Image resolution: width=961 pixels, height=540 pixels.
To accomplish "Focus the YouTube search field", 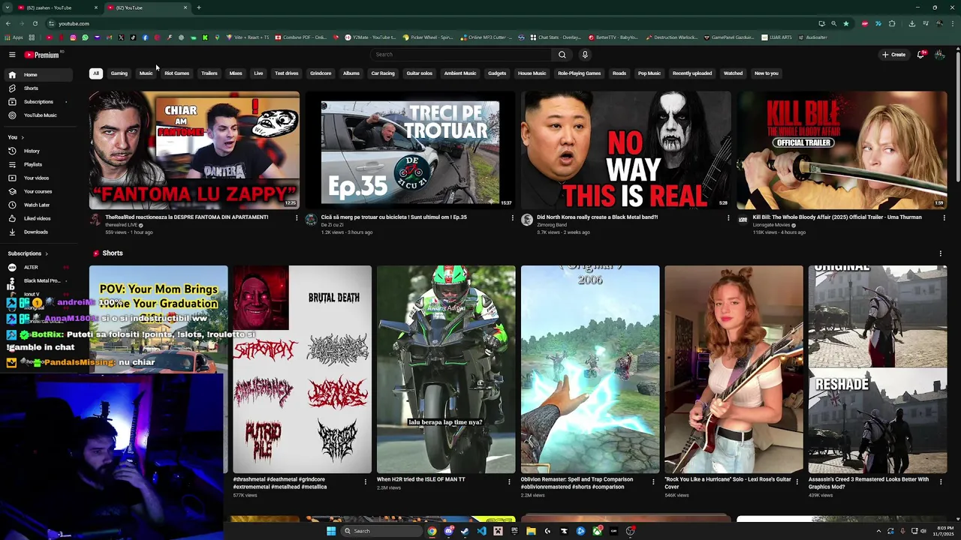I will (x=461, y=55).
